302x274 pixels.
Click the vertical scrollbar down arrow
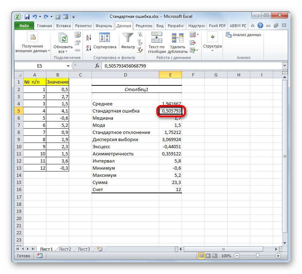click(x=285, y=243)
